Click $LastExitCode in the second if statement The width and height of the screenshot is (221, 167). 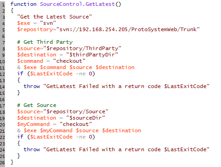pyautogui.click(x=52, y=137)
